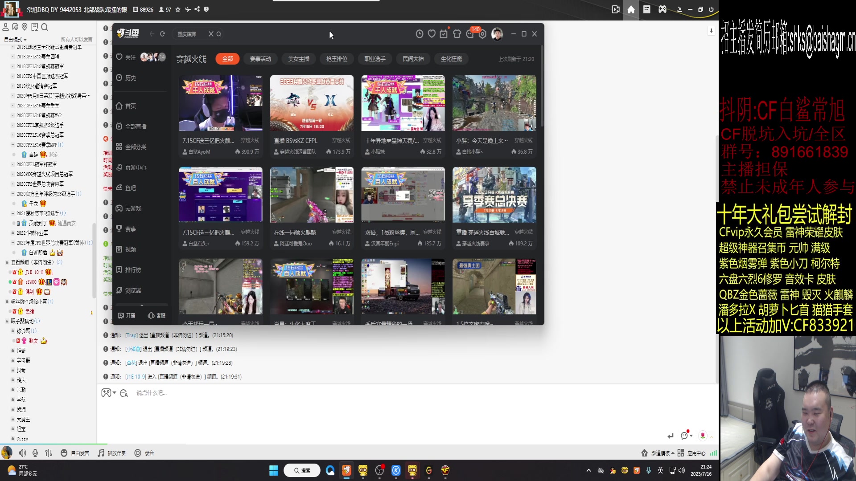
Task: Select channel 2018CFS中国区预选赛冠军
Action: [x=42, y=76]
